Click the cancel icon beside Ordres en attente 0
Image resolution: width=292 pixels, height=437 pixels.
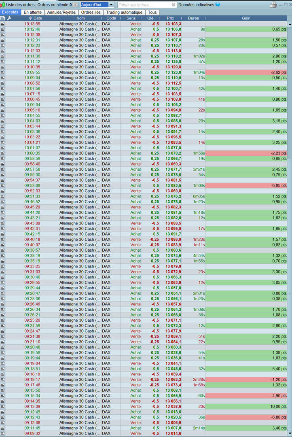point(75,5)
